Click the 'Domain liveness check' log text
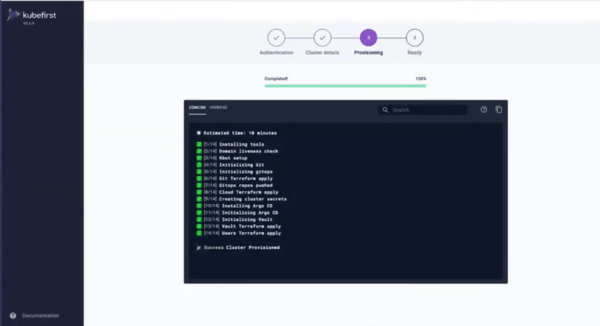 tap(248, 151)
